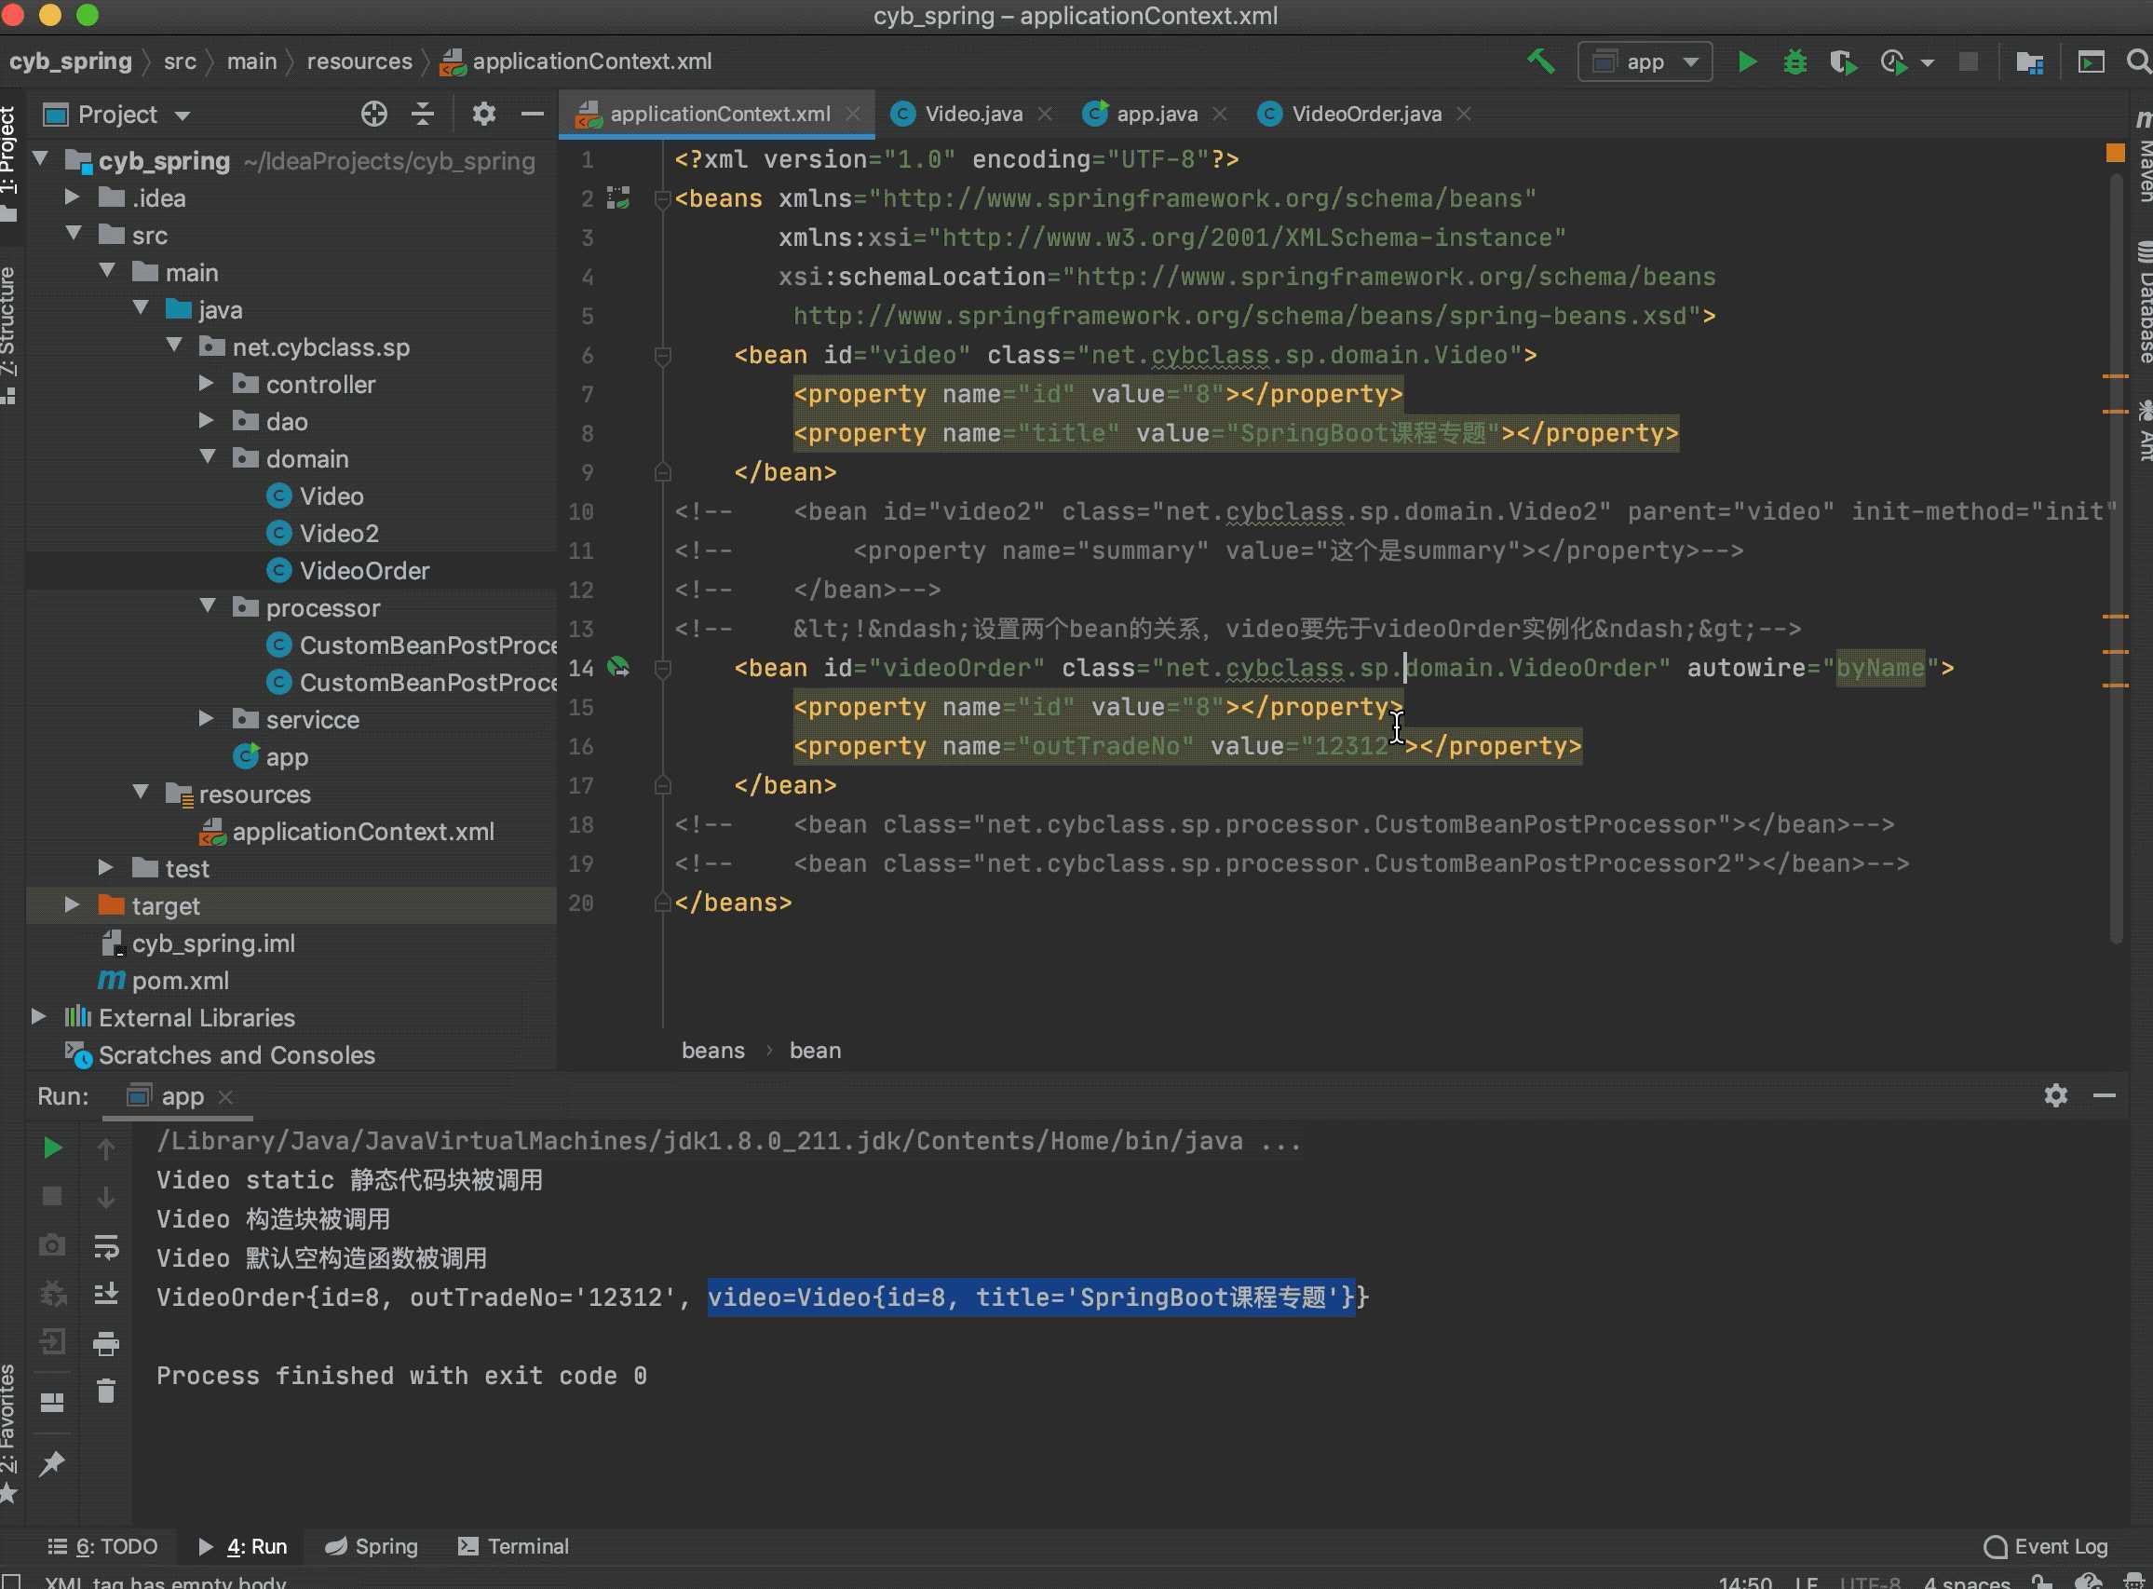The width and height of the screenshot is (2153, 1589).
Task: Toggle scroll to end in Run console
Action: (106, 1295)
